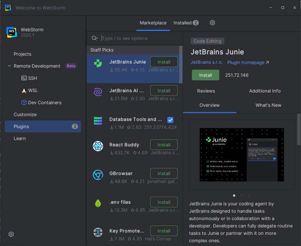Select the Overview tab

(x=209, y=105)
